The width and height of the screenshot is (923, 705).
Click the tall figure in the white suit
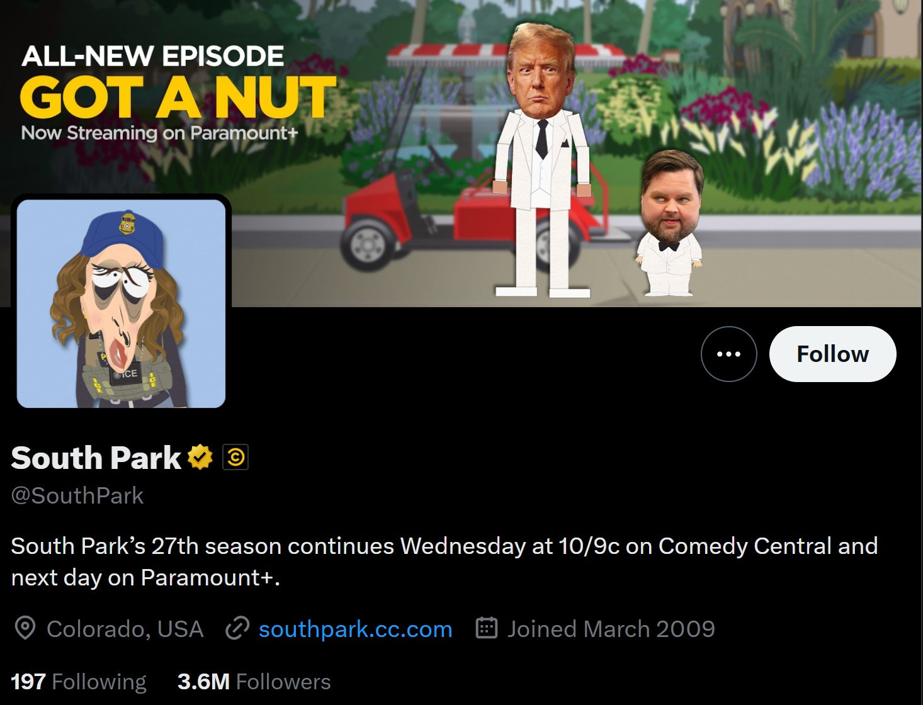(x=542, y=161)
